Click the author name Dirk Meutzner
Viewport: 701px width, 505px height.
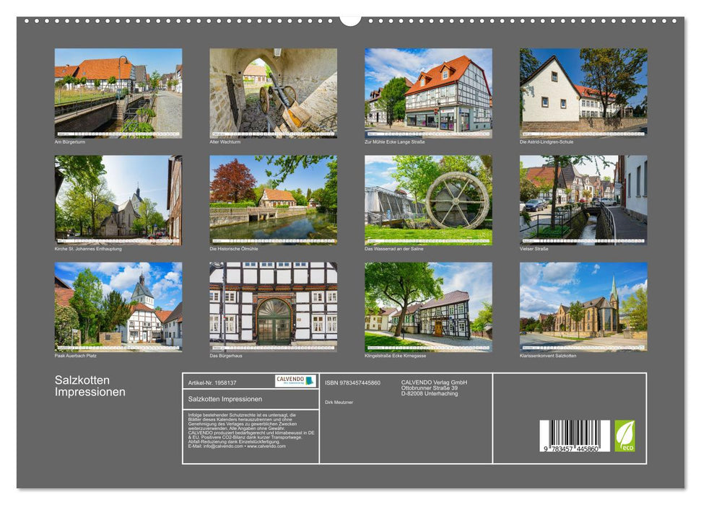pos(339,402)
